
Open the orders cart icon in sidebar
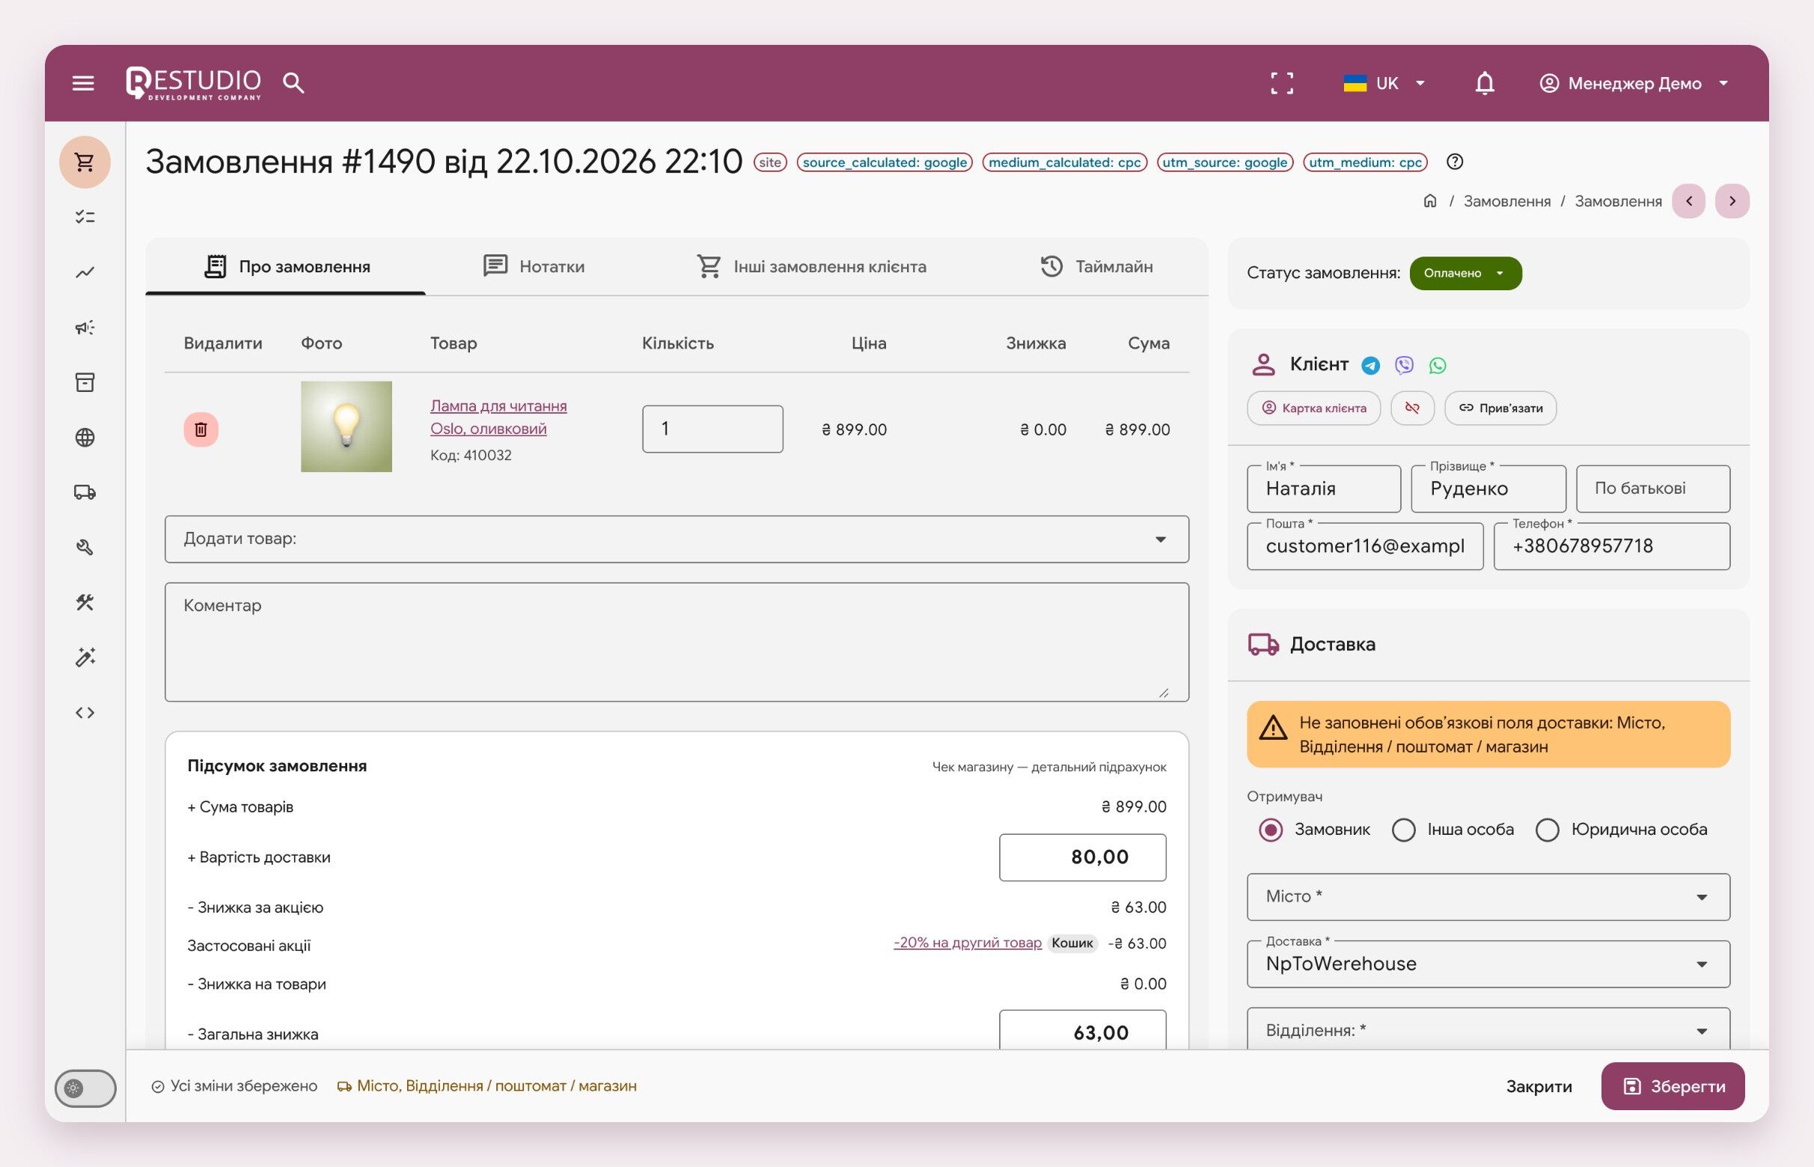(x=85, y=162)
